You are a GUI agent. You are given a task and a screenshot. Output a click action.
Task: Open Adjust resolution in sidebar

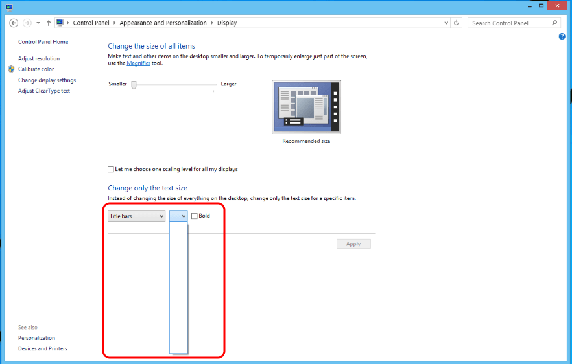tap(39, 58)
